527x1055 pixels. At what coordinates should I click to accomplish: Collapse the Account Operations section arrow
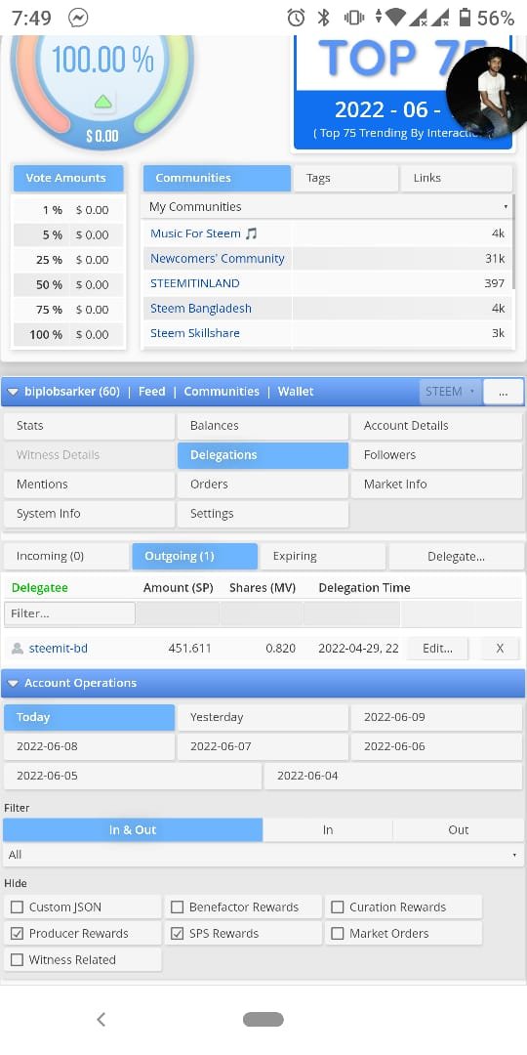[x=13, y=683]
